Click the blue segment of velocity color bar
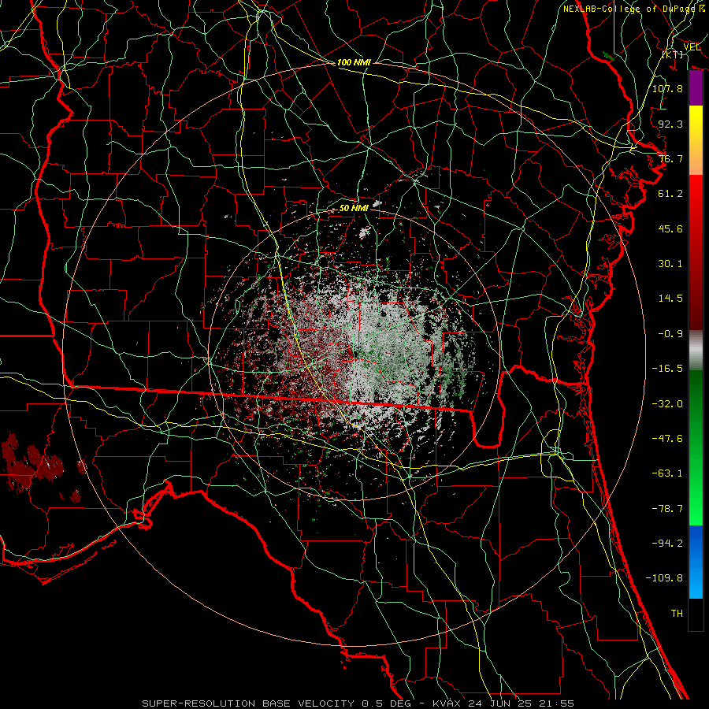Screen dimensions: 709x709 [696, 562]
